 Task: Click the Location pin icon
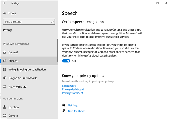coord(5,107)
